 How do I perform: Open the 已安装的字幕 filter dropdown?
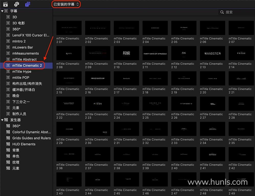[66, 4]
